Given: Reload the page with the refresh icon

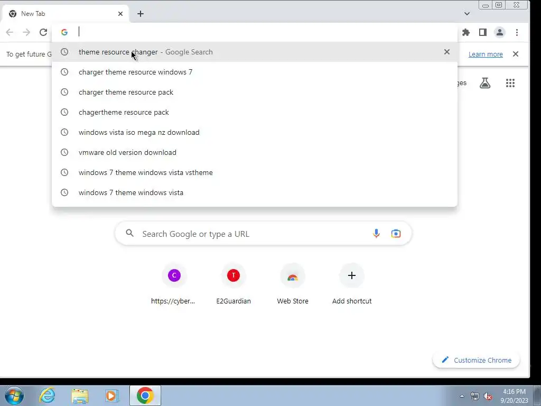Looking at the screenshot, I should tap(43, 32).
